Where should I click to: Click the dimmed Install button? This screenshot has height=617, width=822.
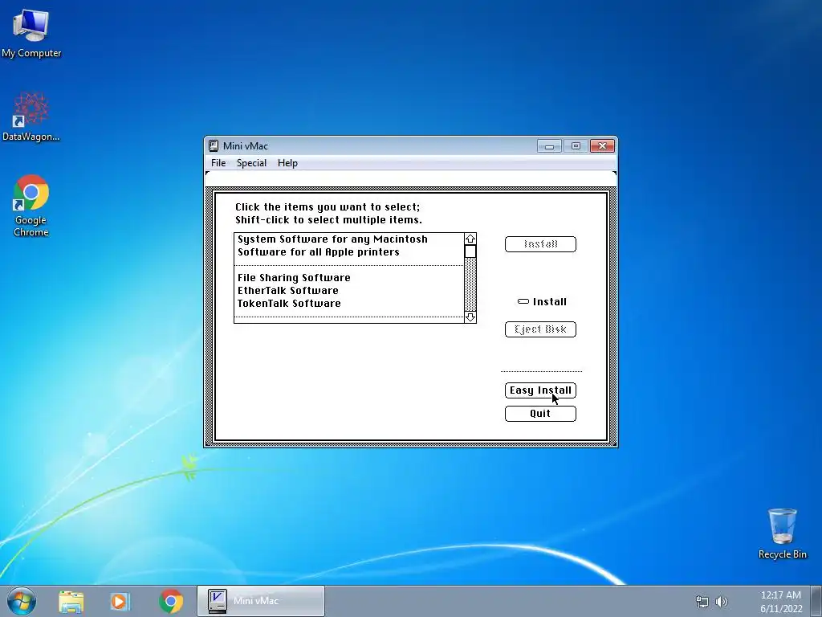coord(540,244)
